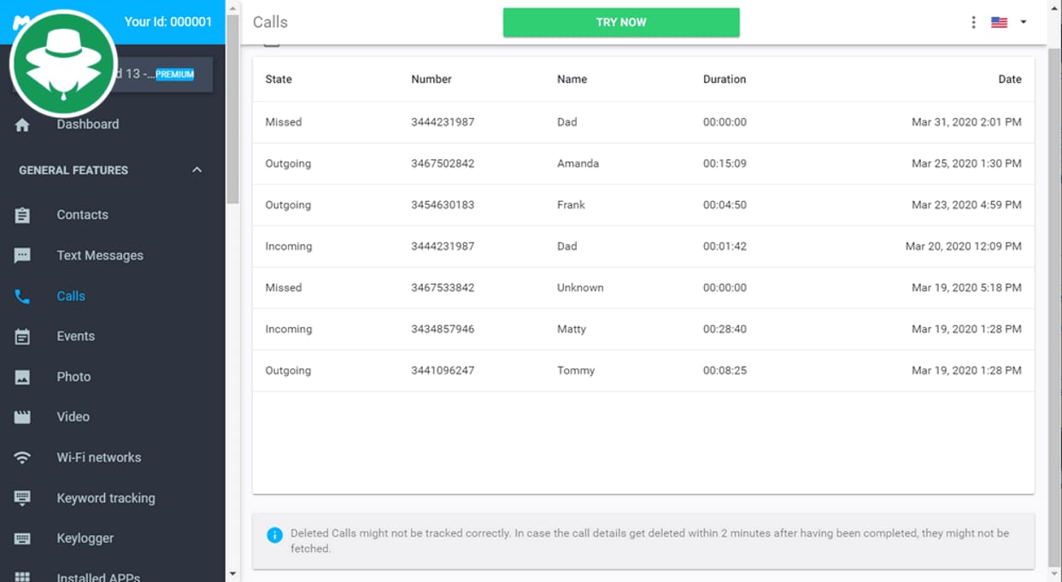The image size is (1062, 582).
Task: Open the language flag dropdown
Action: point(1009,22)
